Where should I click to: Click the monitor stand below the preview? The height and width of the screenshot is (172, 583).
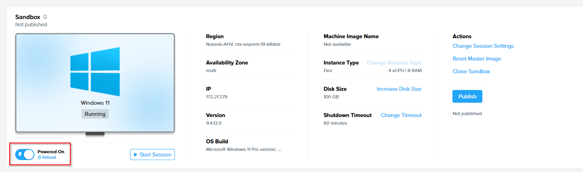coord(95,134)
